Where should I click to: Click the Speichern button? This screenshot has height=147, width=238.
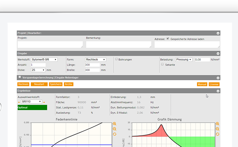click(56, 84)
